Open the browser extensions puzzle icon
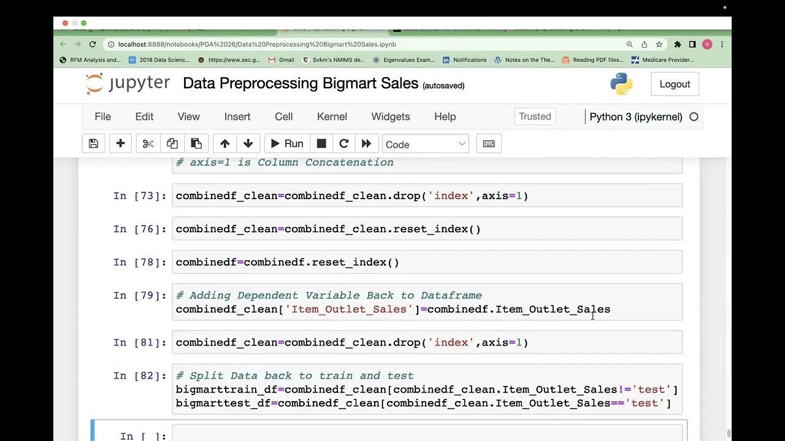The height and width of the screenshot is (441, 785). tap(678, 44)
